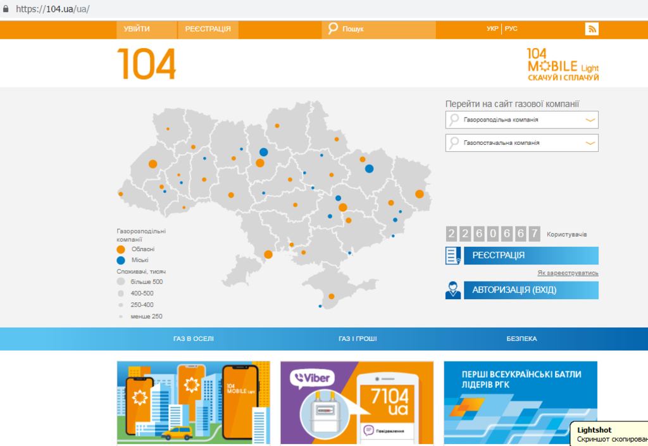
Task: Click the lock icon in address bar
Action: [6, 9]
